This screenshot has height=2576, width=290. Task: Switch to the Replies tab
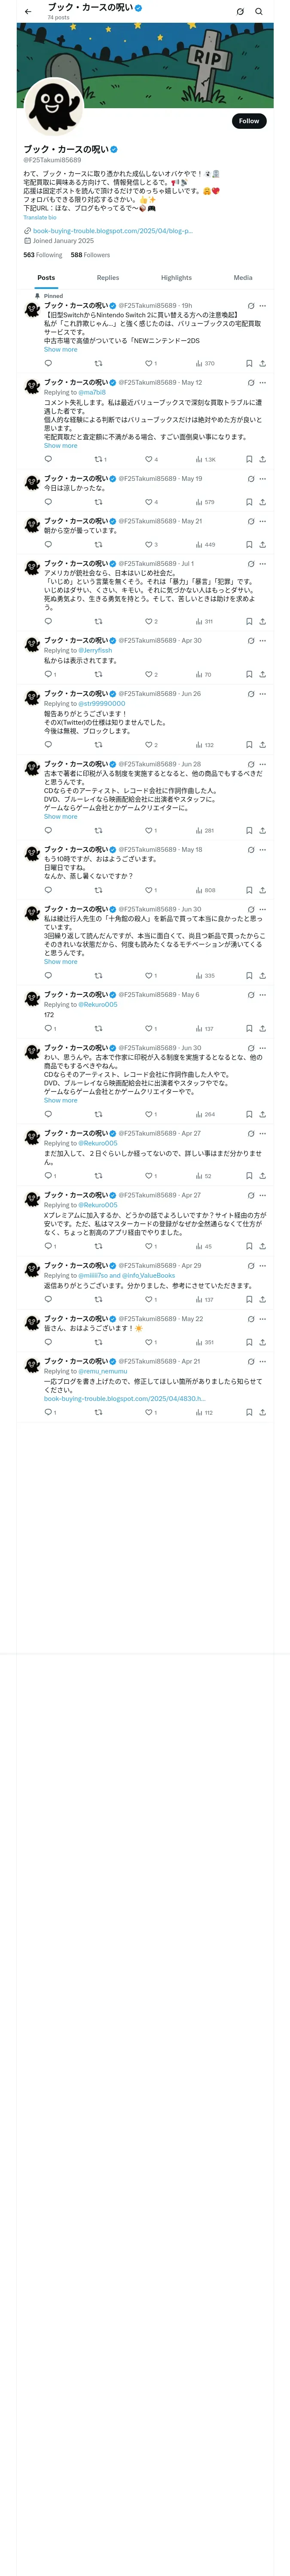[x=108, y=278]
